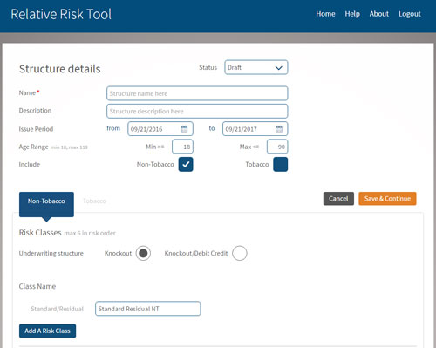
Task: Uncheck the Non-Tobacco include checkbox
Action: (x=186, y=164)
